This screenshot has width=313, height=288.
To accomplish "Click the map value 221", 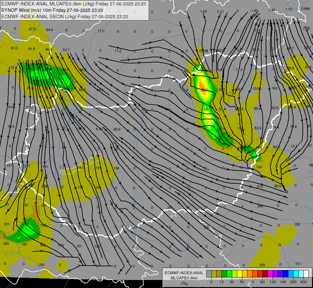I will 7,224.
